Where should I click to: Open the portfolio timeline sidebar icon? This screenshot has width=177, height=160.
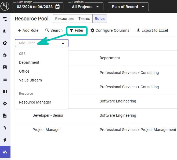coord(5,19)
